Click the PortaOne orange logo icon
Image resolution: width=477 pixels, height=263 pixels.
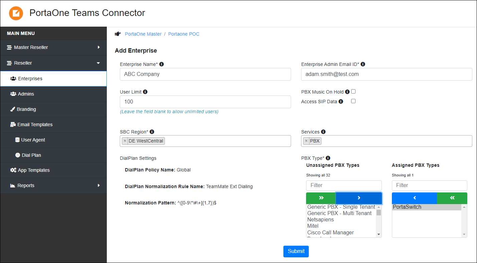click(x=16, y=13)
